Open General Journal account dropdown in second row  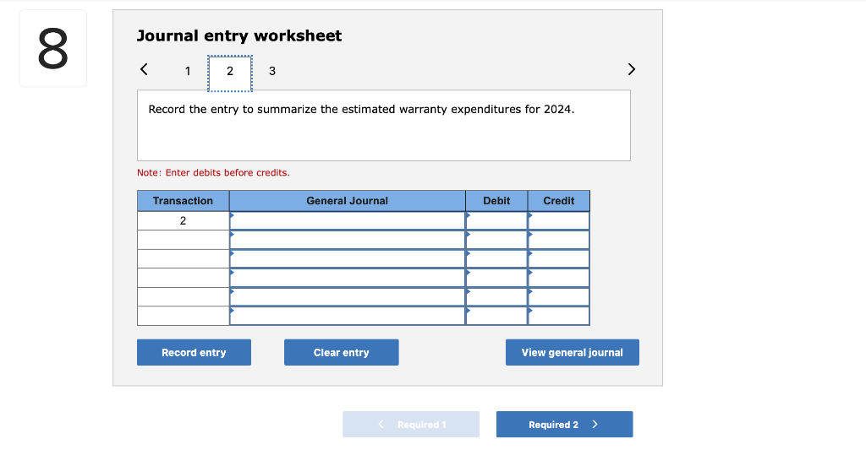point(348,240)
